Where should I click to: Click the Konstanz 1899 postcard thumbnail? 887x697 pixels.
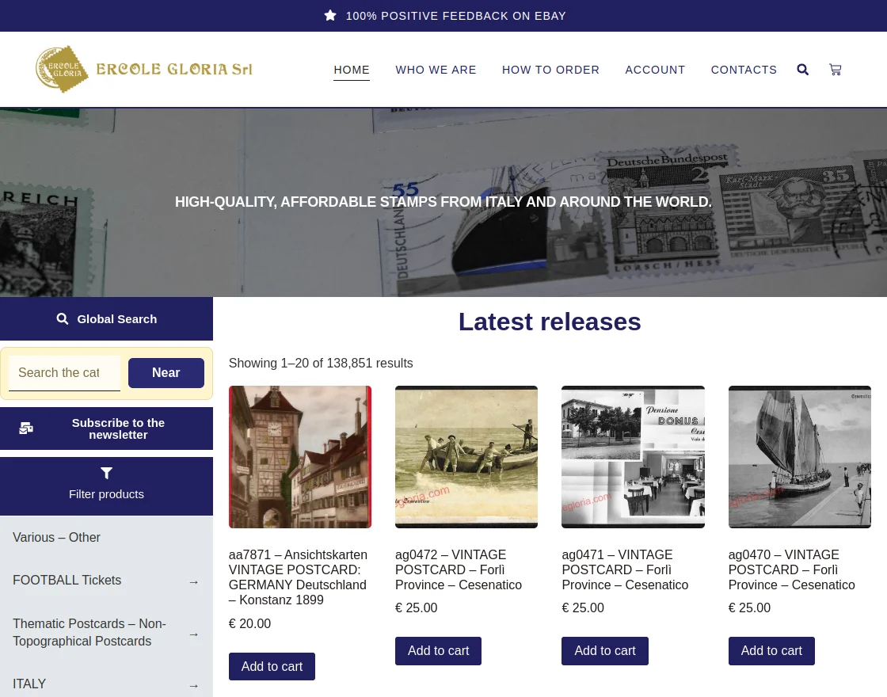299,456
